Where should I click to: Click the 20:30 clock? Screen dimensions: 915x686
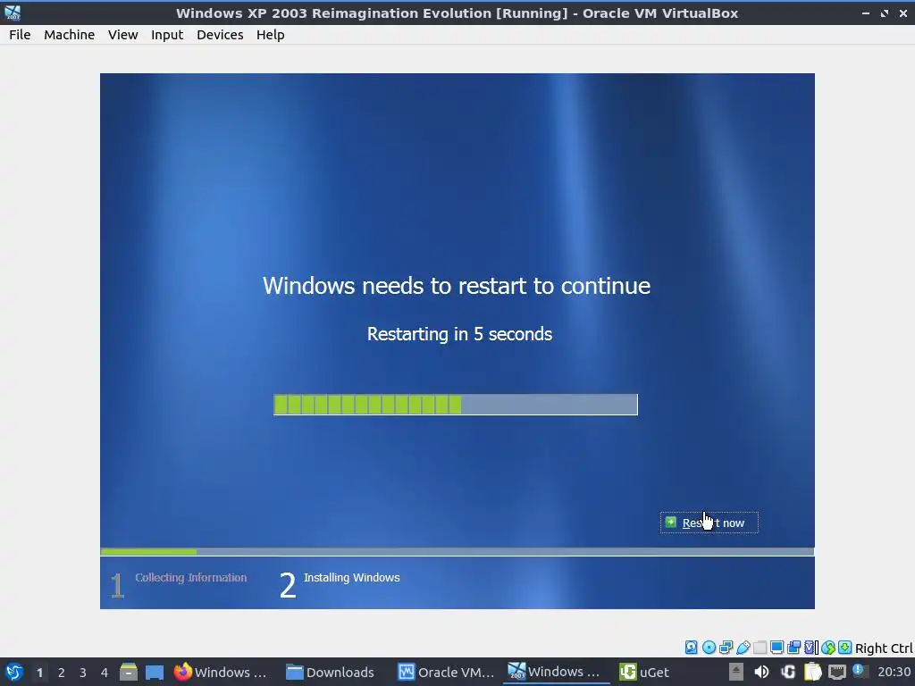pyautogui.click(x=894, y=672)
